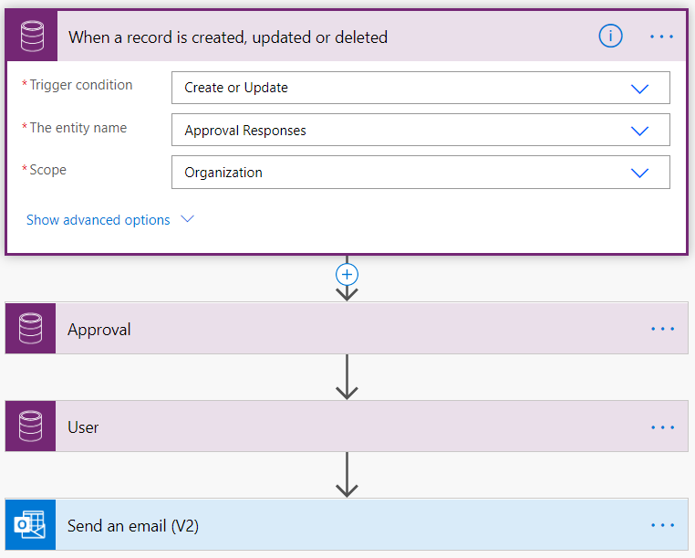Viewport: 695px width, 558px height.
Task: Open the info icon on trigger header
Action: [610, 36]
